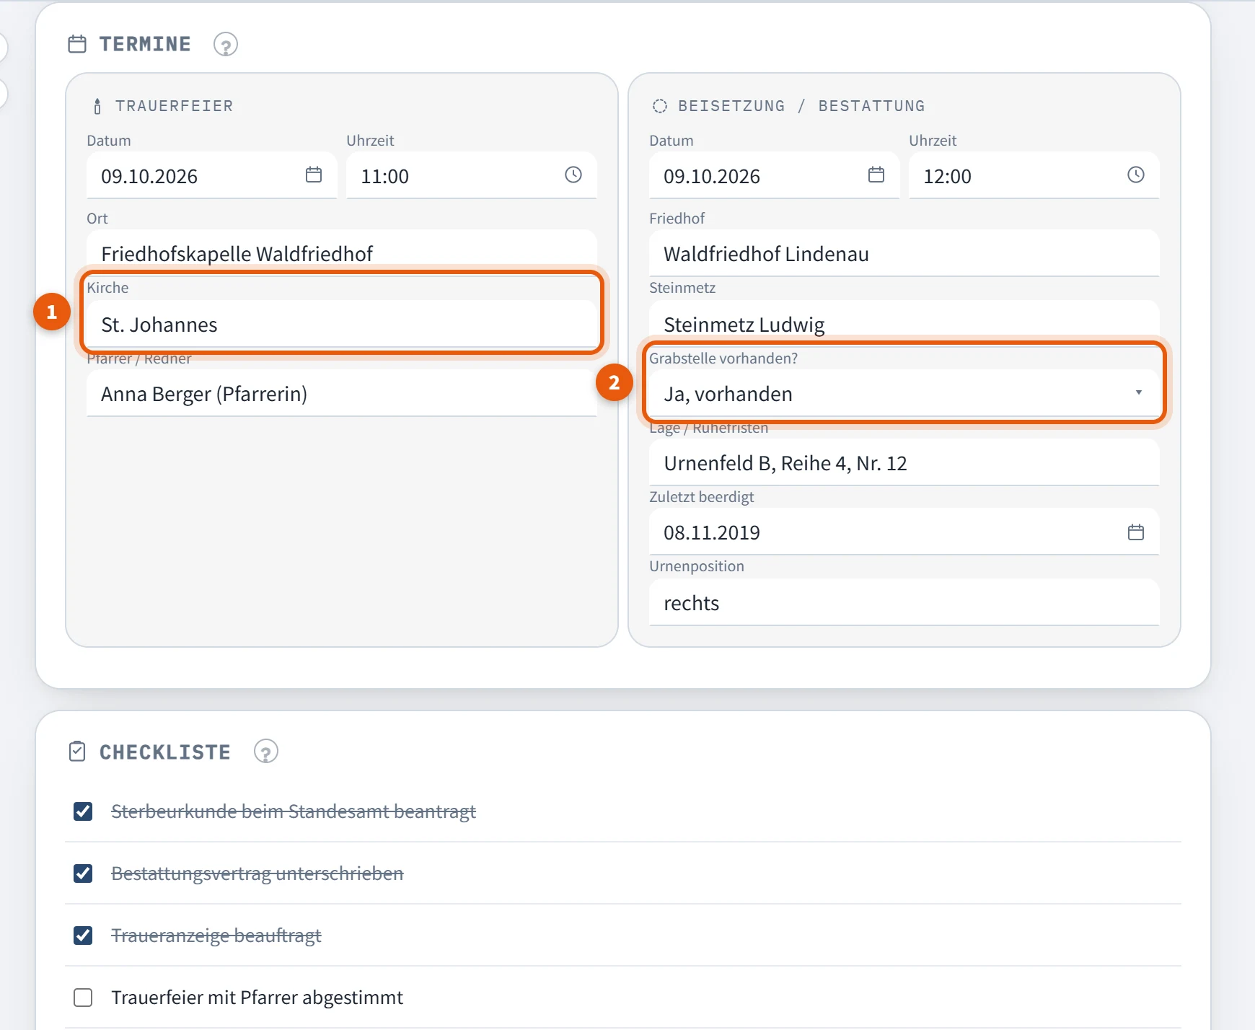Click the Friedhof field Waldfriedhof Lindenau

point(904,253)
